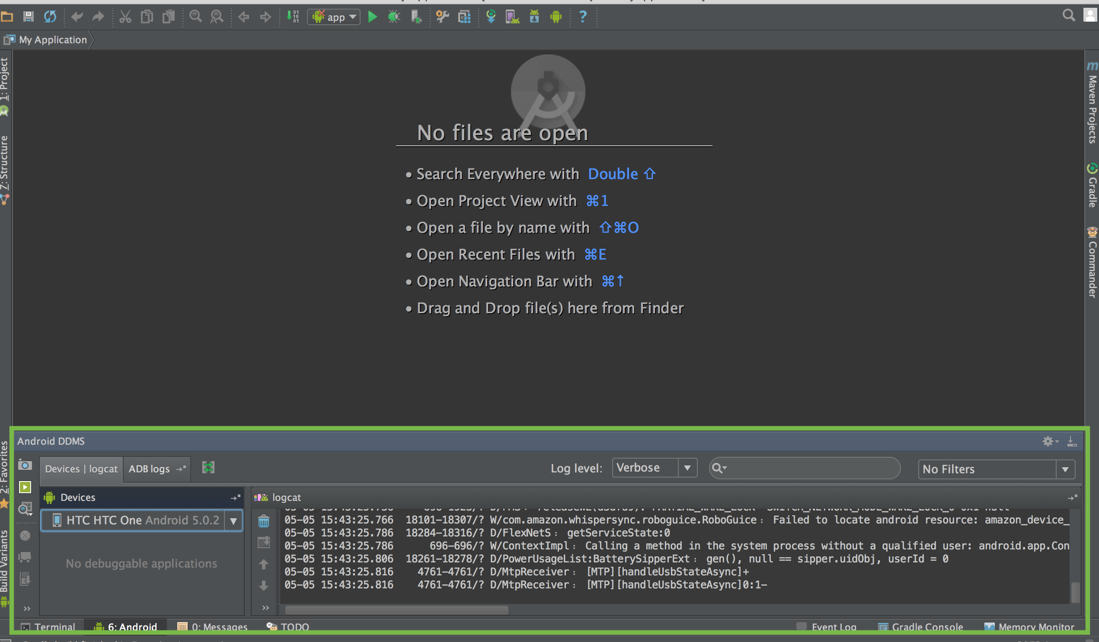Open Find with the magnifier toolbar icon
The image size is (1099, 642).
(x=195, y=16)
